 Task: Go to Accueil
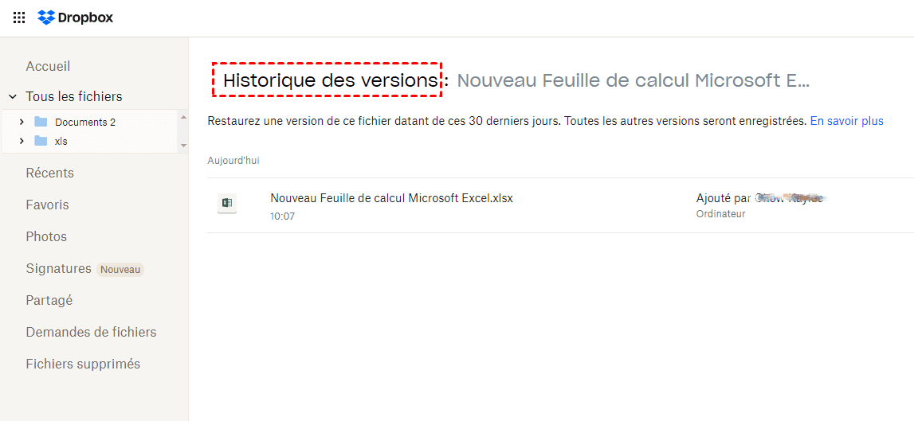(48, 67)
